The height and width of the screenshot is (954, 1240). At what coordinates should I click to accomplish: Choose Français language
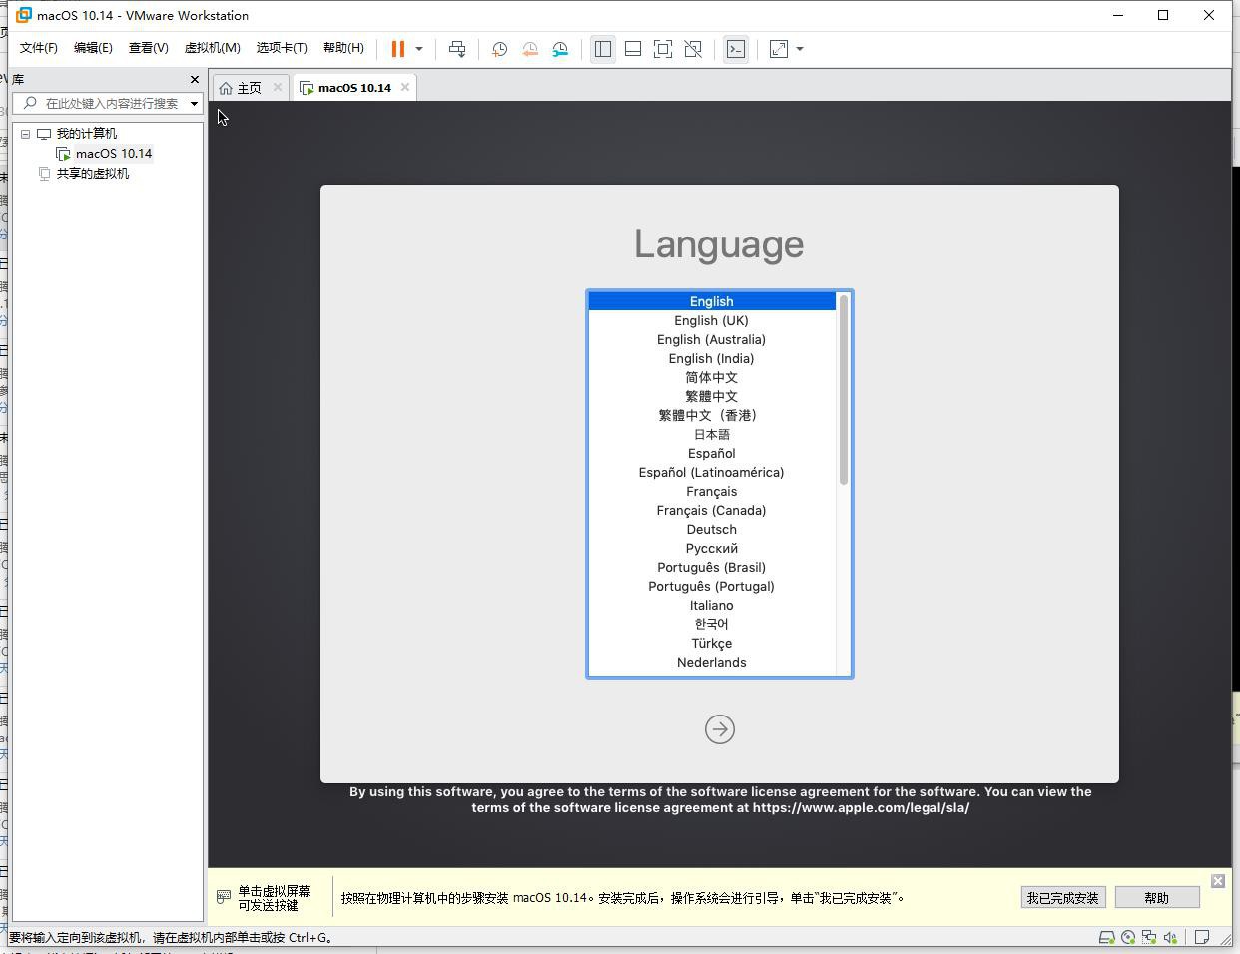(x=712, y=491)
